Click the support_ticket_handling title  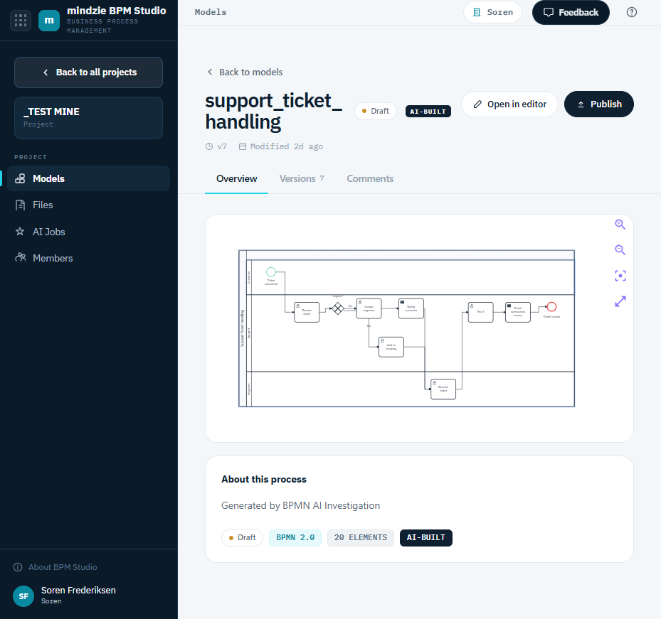coord(273,111)
